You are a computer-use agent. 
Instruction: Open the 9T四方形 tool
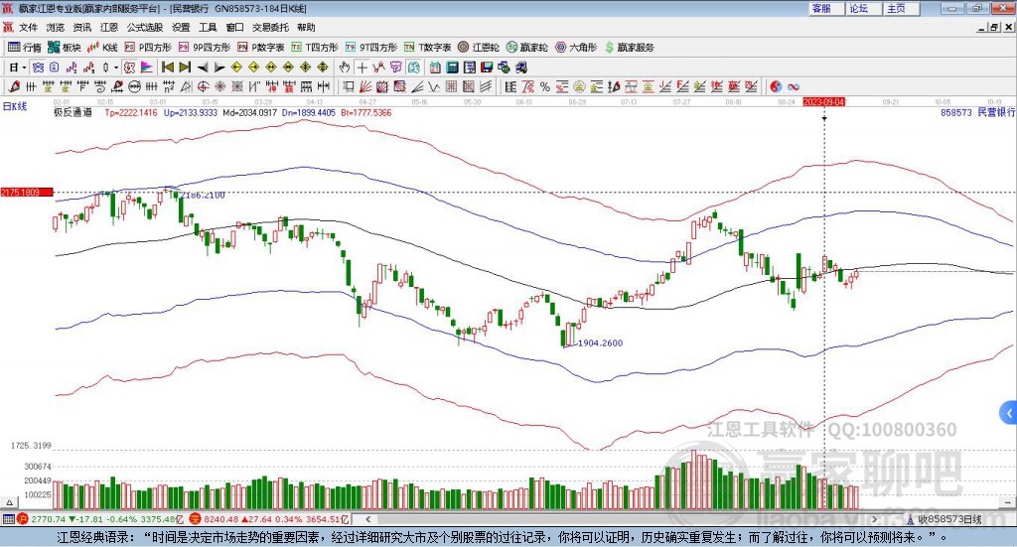coord(371,48)
